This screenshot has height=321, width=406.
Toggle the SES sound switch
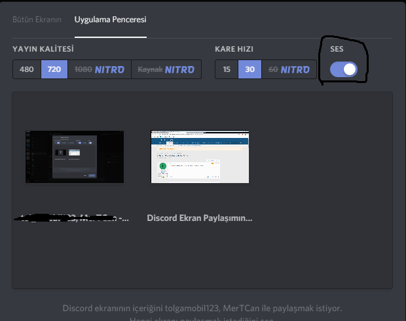(344, 69)
